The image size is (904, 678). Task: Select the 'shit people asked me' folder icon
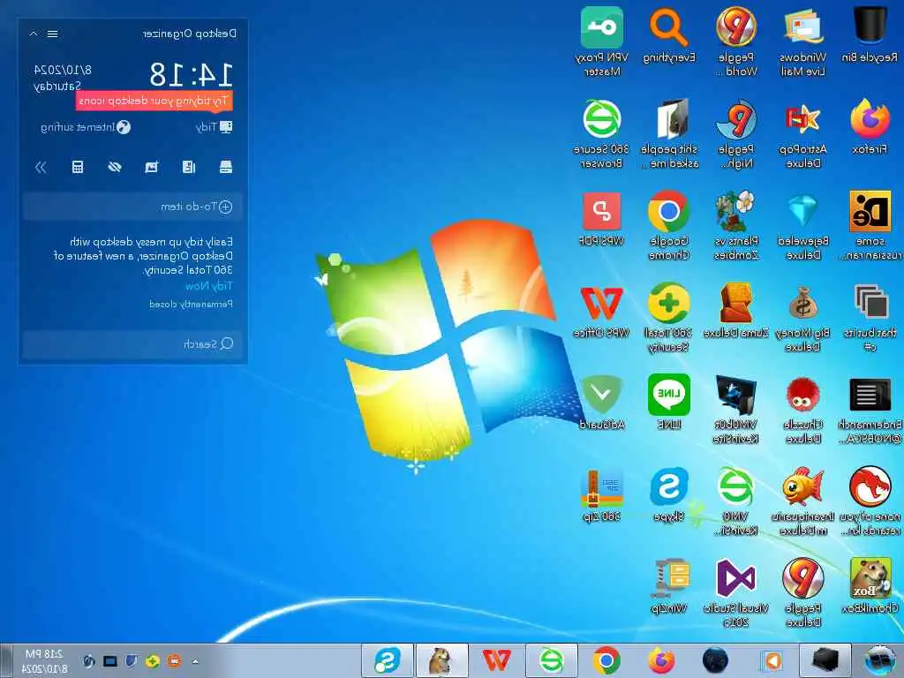point(669,134)
